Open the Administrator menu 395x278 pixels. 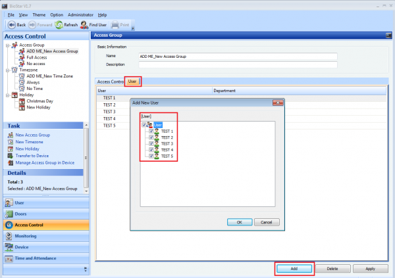(x=80, y=14)
